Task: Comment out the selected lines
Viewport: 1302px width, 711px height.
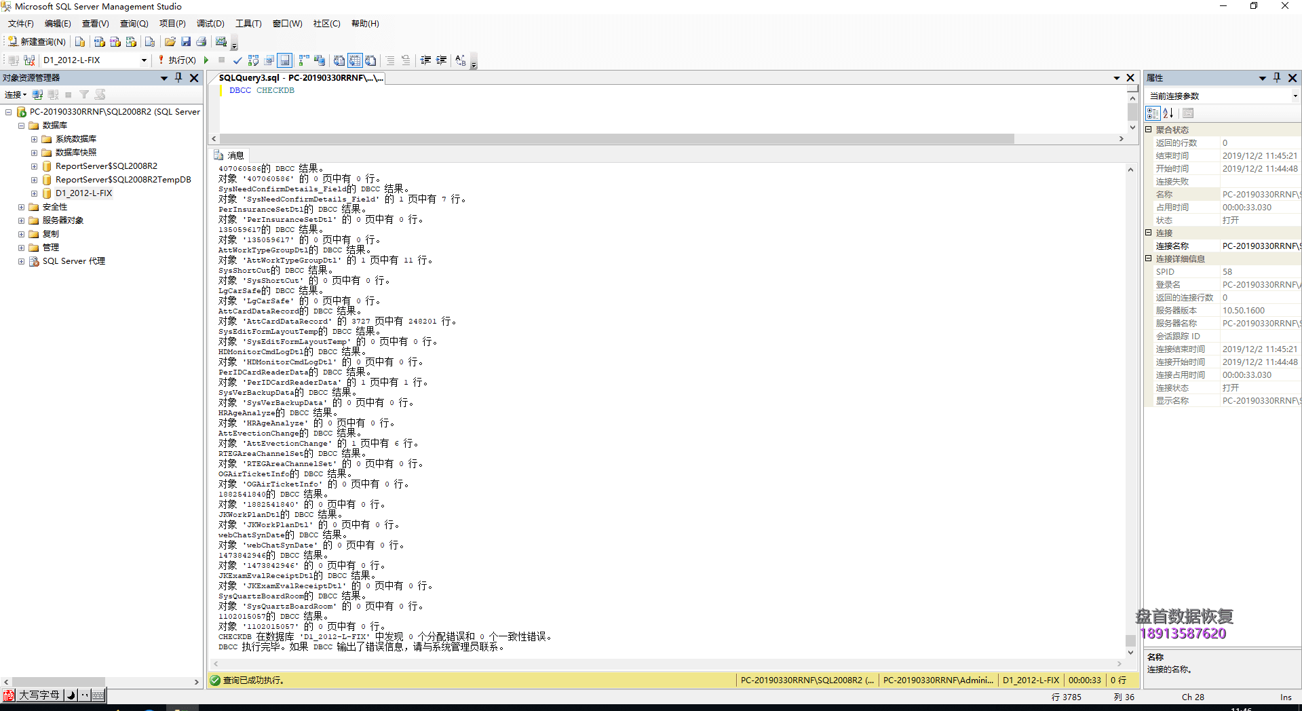Action: point(390,60)
